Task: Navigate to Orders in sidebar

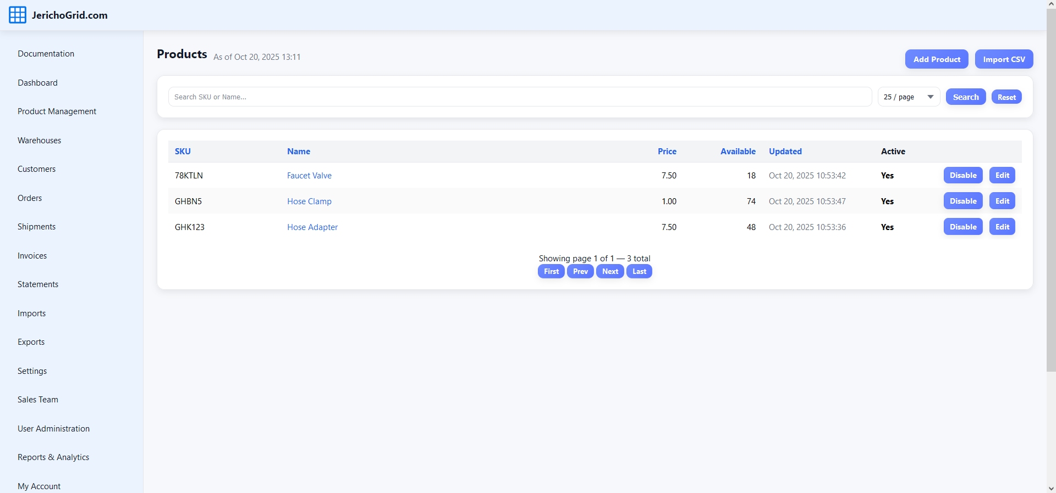Action: pyautogui.click(x=30, y=198)
